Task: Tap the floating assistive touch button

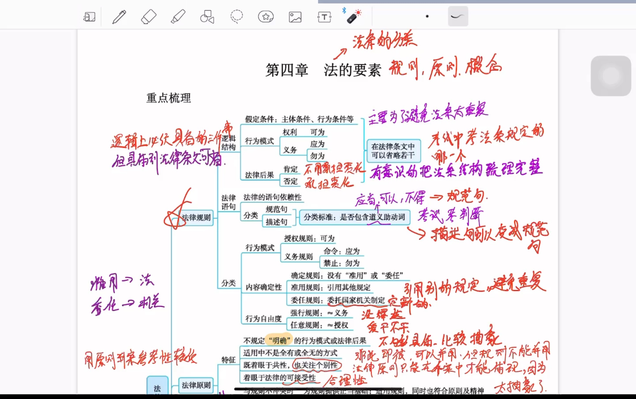Action: pyautogui.click(x=611, y=76)
